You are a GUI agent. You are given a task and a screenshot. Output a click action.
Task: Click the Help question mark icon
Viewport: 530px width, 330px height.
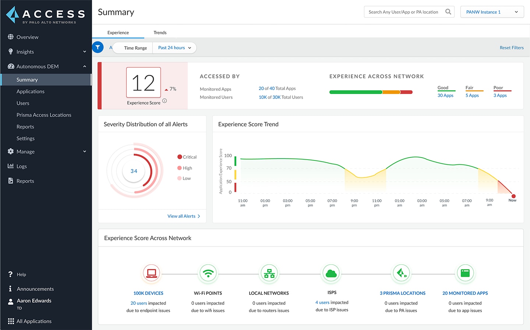10,274
